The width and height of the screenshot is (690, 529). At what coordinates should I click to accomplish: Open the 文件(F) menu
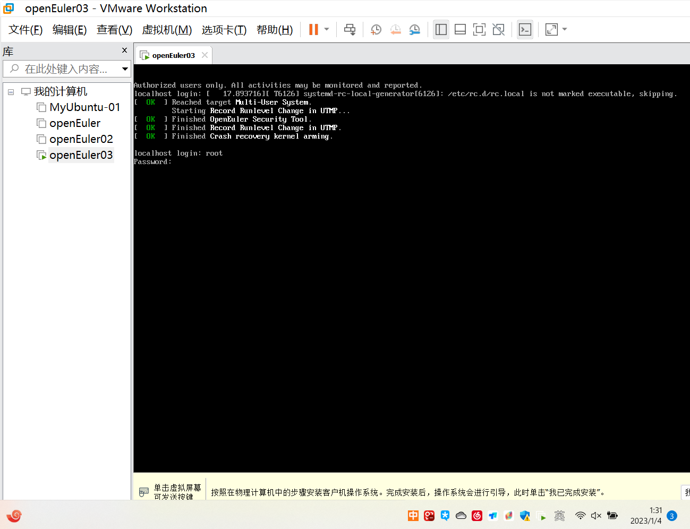25,30
